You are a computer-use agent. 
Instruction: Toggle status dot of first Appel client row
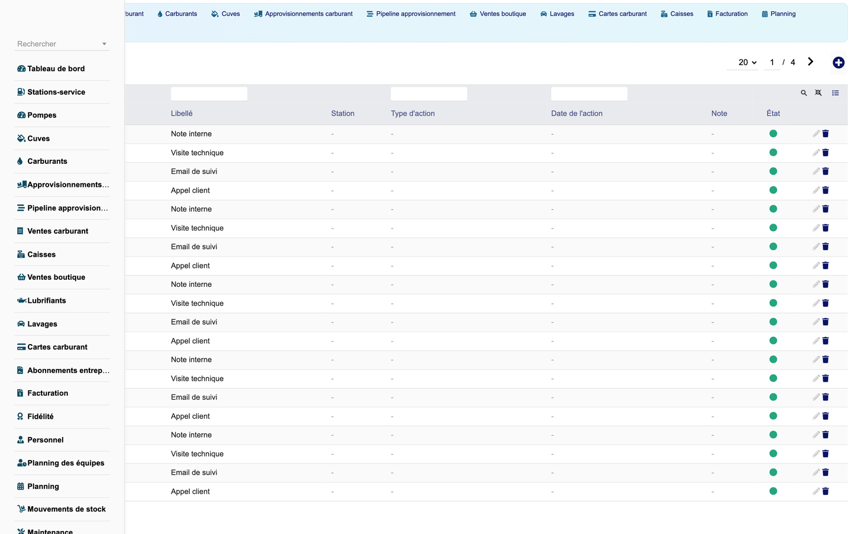click(x=773, y=190)
